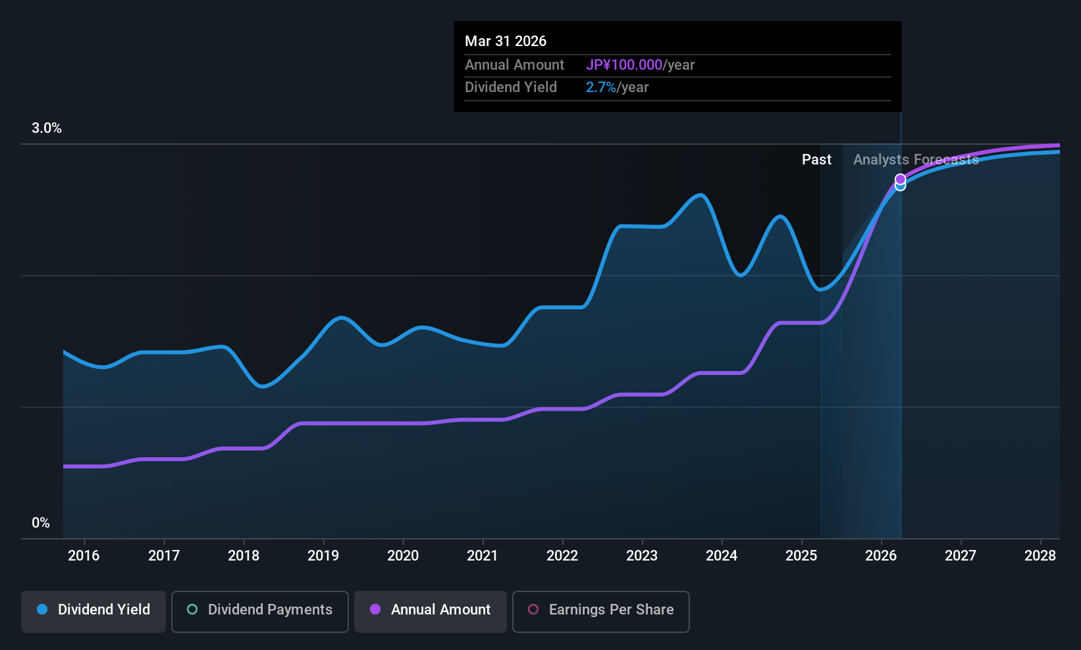This screenshot has width=1081, height=650.
Task: Click the Analysts Forecasts label
Action: click(916, 160)
